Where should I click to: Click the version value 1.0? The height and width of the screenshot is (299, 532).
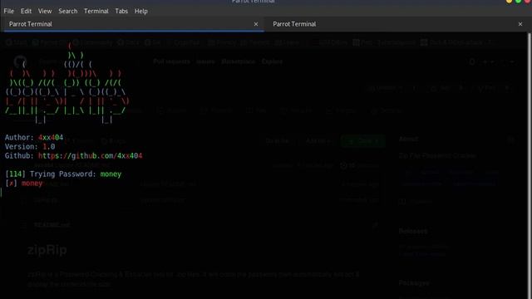(x=48, y=147)
